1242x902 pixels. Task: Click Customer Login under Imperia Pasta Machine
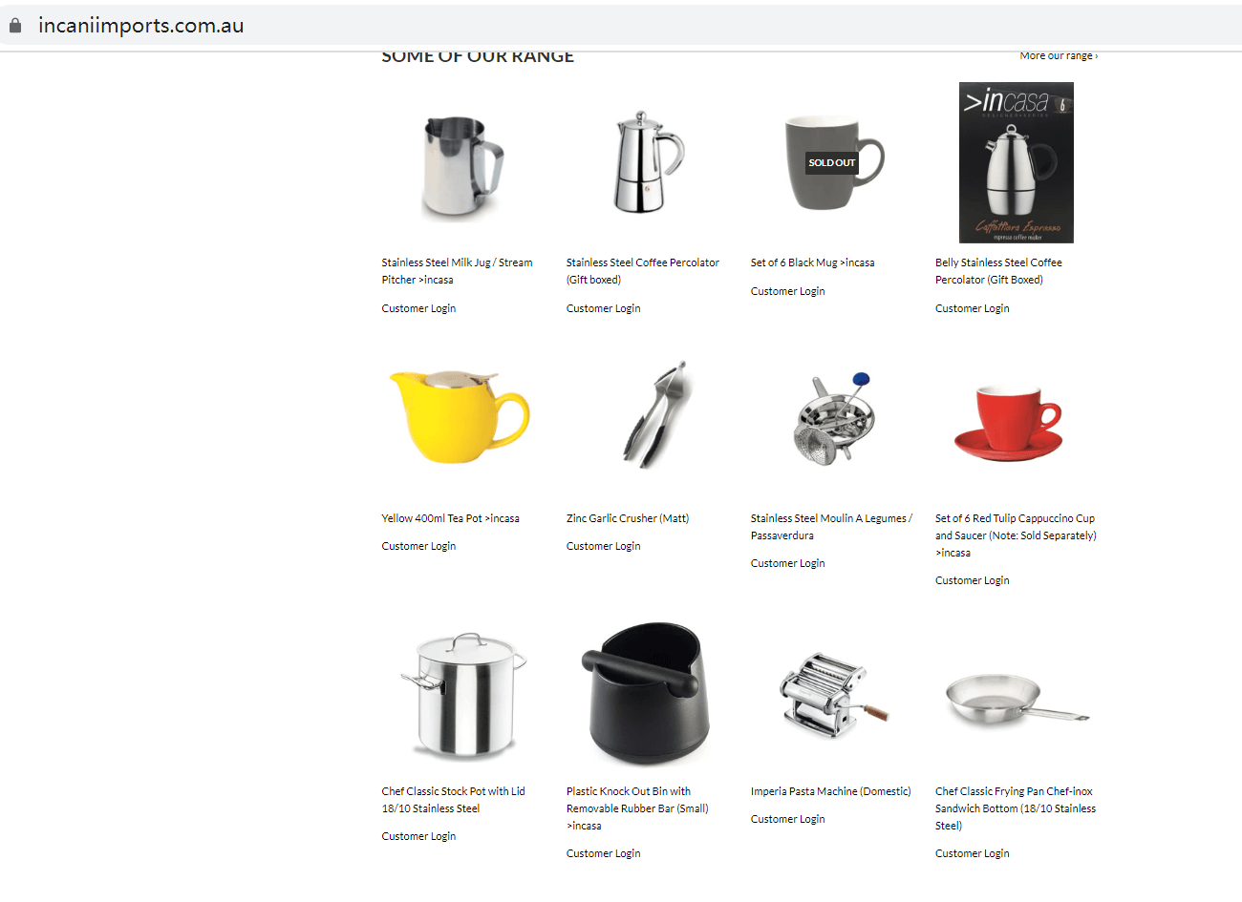[x=787, y=819]
